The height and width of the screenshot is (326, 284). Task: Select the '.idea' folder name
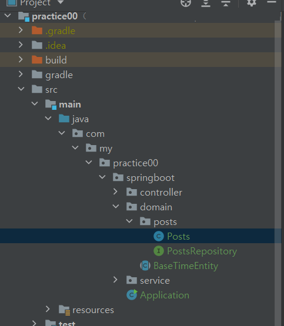pos(55,45)
